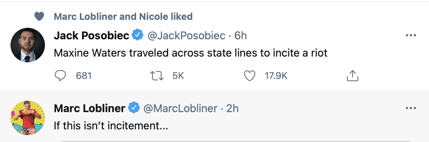429x142 pixels.
Task: Click the share icon on Jack Posobiec's tweet
Action: [x=352, y=76]
